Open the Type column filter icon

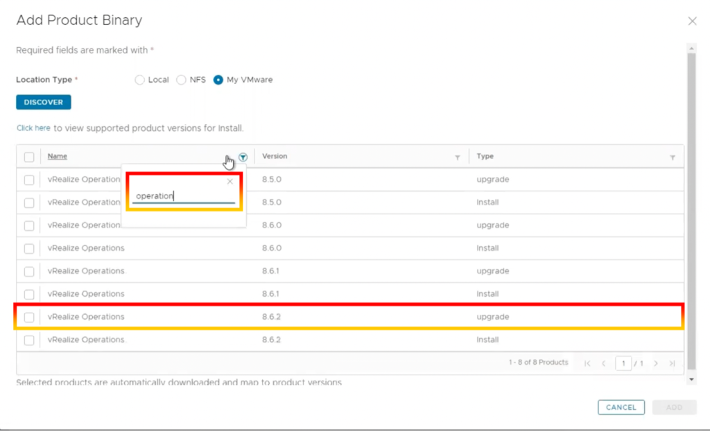(x=673, y=157)
